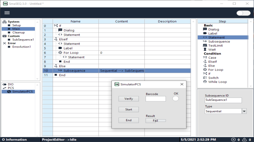Select For Loop content cell value 0
Screen dimensions: 254x142
[121, 53]
